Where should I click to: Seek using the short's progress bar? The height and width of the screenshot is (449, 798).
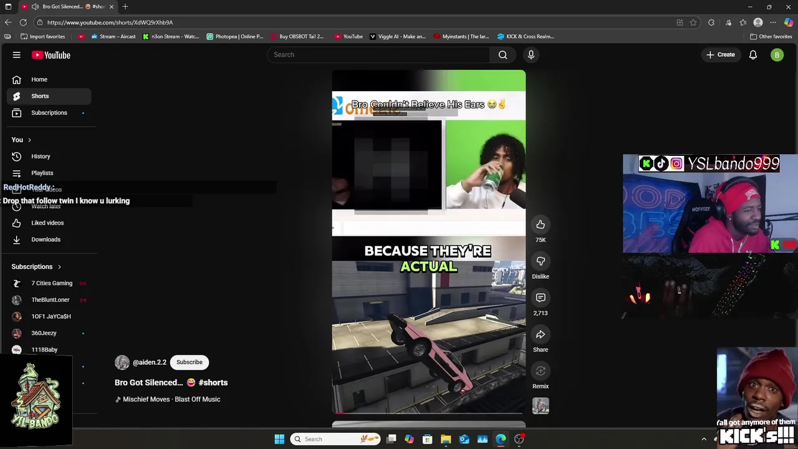click(x=429, y=413)
